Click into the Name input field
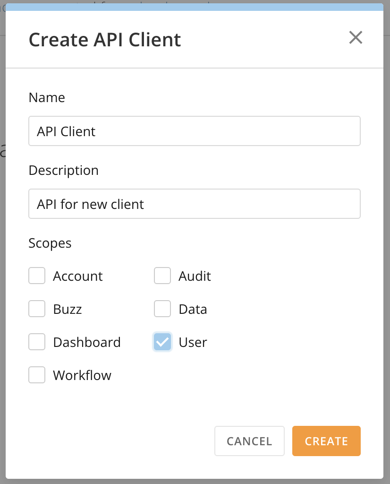Screen dimensions: 390x484 click(x=195, y=131)
